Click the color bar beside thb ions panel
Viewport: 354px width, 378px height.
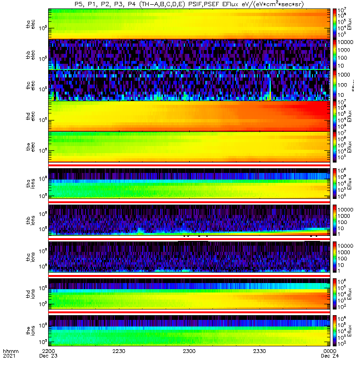point(335,220)
